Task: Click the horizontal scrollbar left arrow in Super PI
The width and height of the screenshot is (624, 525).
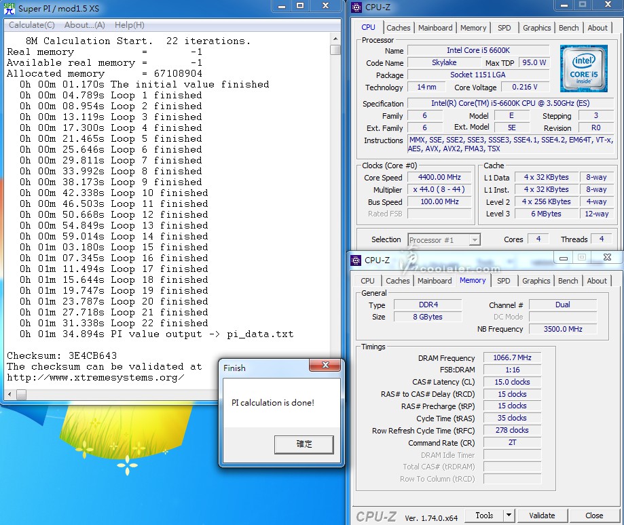Action: pyautogui.click(x=10, y=395)
